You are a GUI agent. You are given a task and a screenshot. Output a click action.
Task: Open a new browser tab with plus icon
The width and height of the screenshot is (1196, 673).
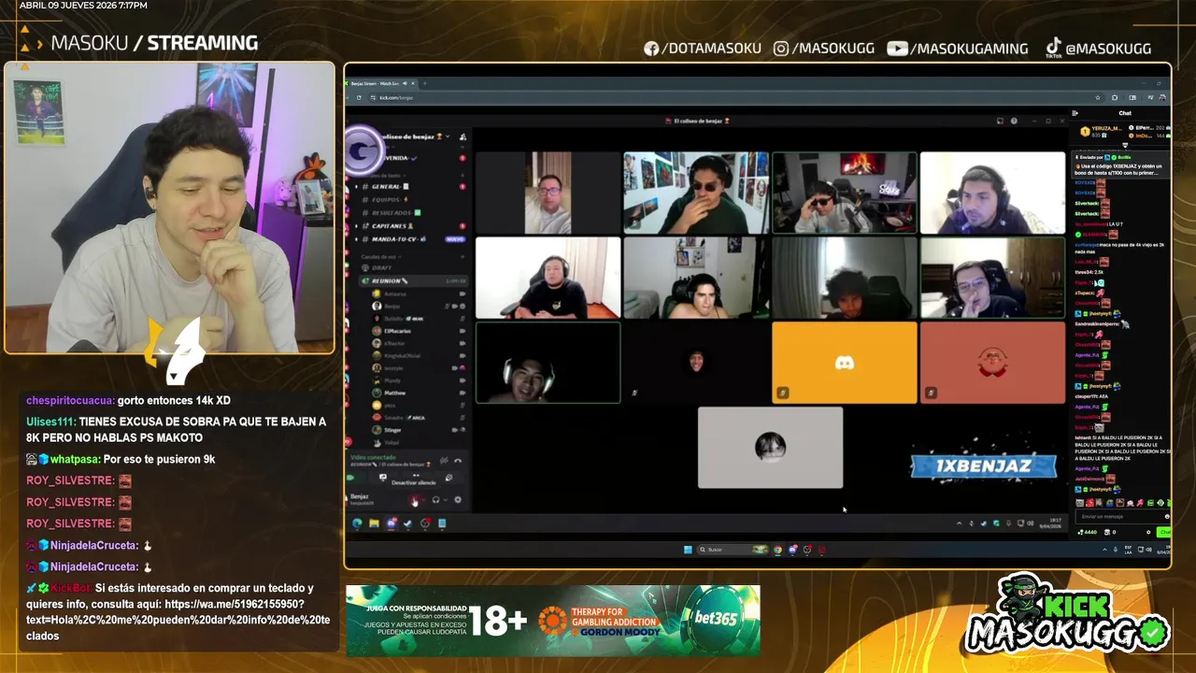(x=425, y=83)
